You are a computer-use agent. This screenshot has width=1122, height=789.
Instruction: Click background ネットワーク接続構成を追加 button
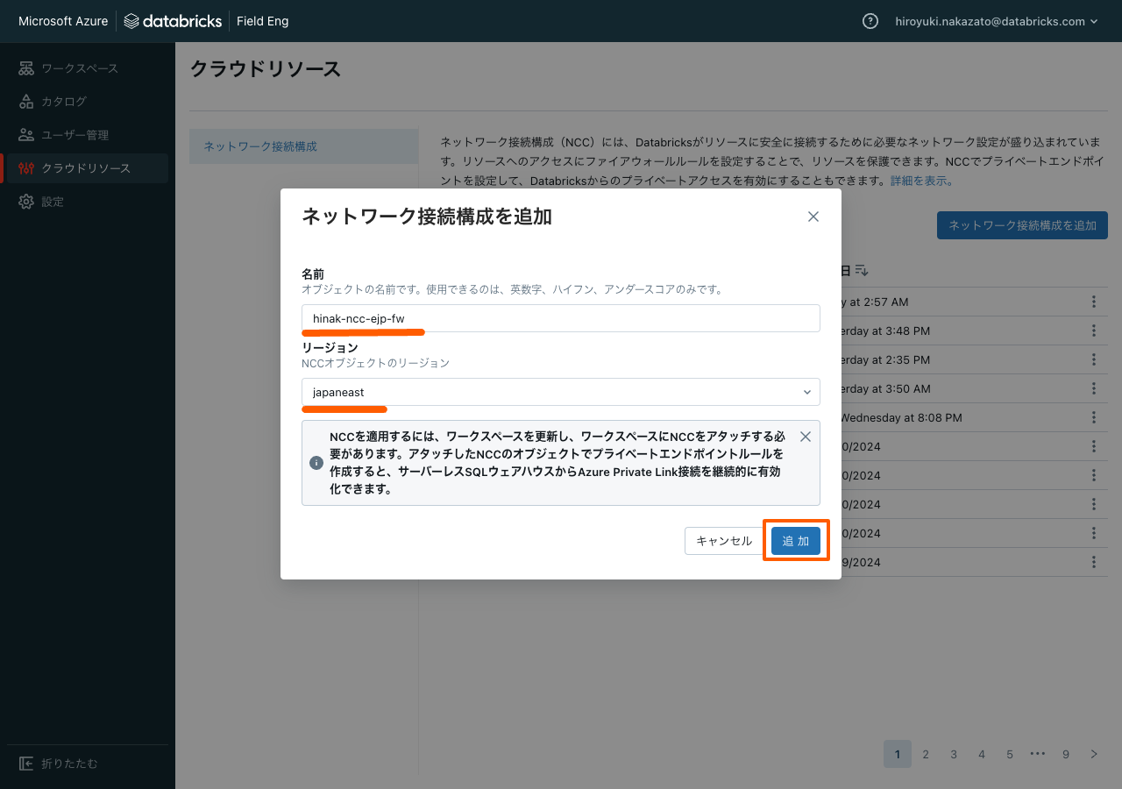(1022, 225)
